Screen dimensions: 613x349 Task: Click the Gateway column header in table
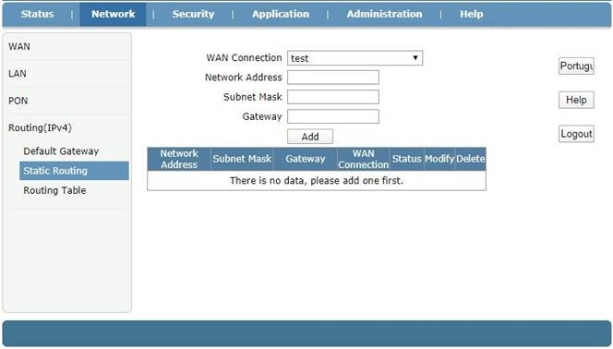point(306,159)
